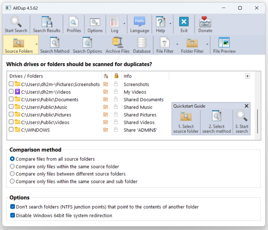Toggle subfolder scan for dh2m-\Videos row
The image size is (268, 230).
(x=106, y=92)
